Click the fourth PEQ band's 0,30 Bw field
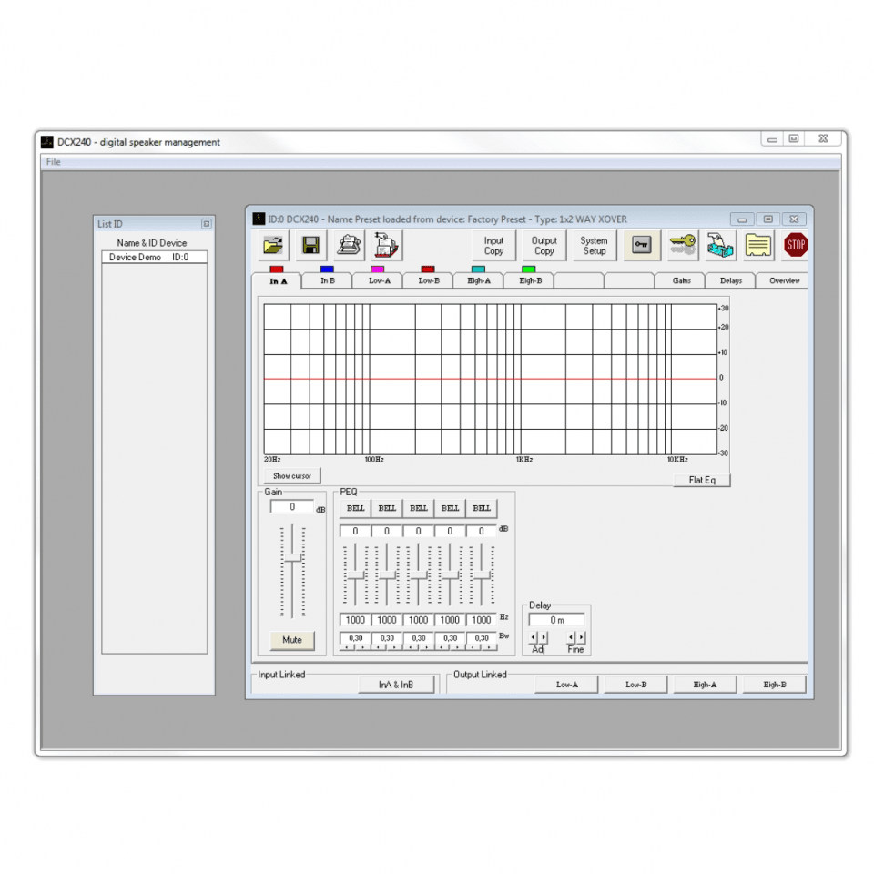 (x=450, y=638)
